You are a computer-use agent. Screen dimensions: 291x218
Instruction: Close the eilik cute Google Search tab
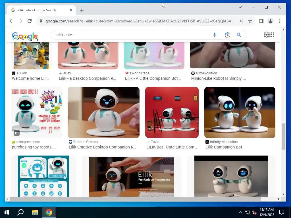point(71,10)
